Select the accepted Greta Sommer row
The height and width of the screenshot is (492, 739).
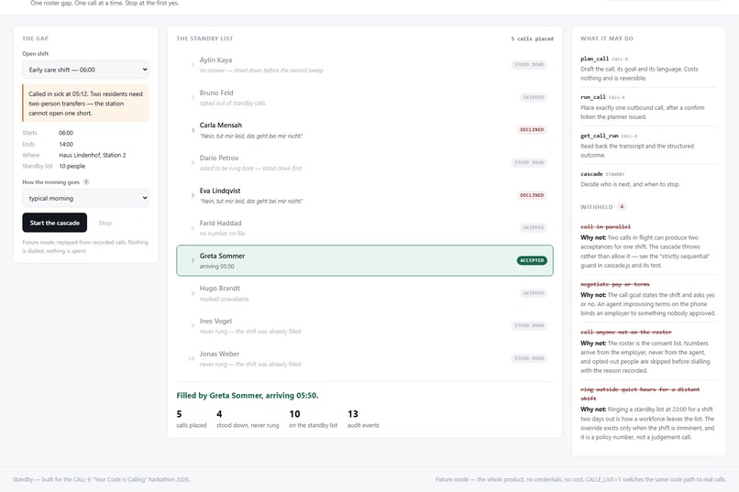(x=364, y=260)
